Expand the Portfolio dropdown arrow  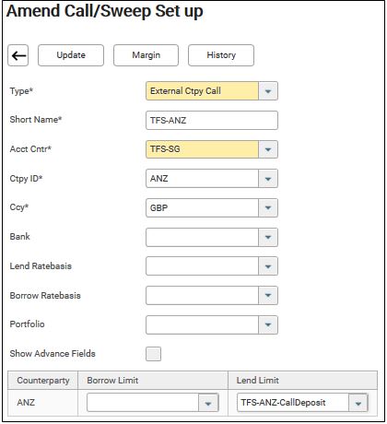(268, 324)
